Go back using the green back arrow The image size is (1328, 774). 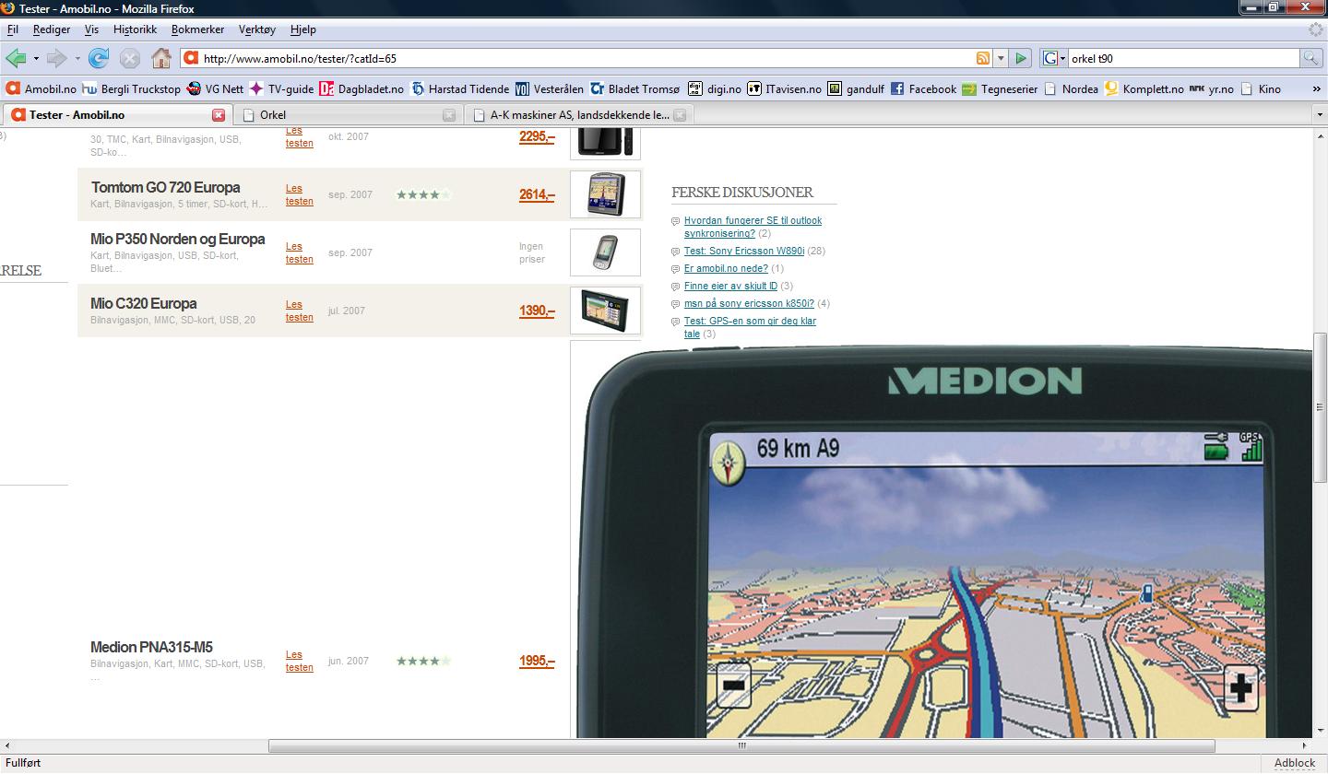(x=16, y=58)
